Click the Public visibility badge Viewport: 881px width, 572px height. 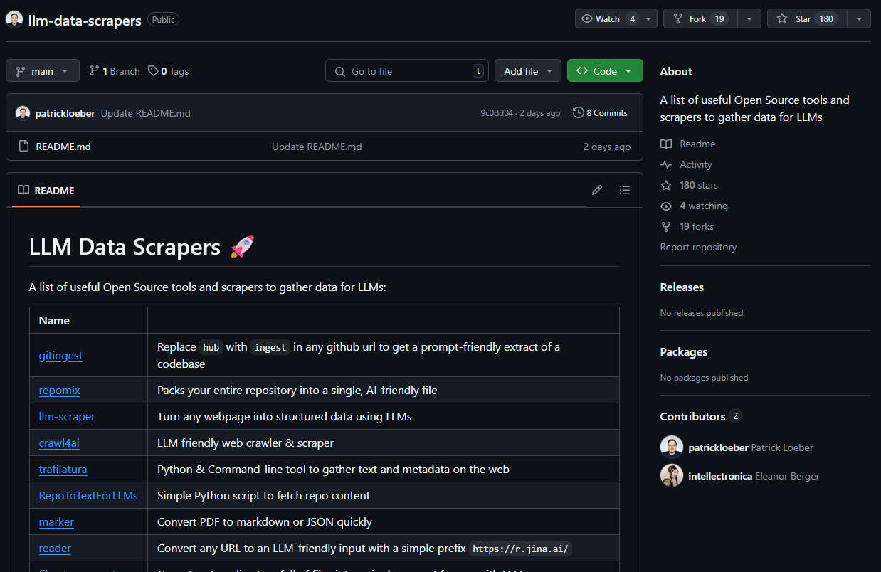click(164, 20)
